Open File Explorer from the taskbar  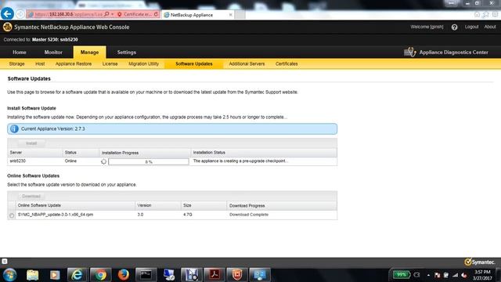tap(33, 275)
